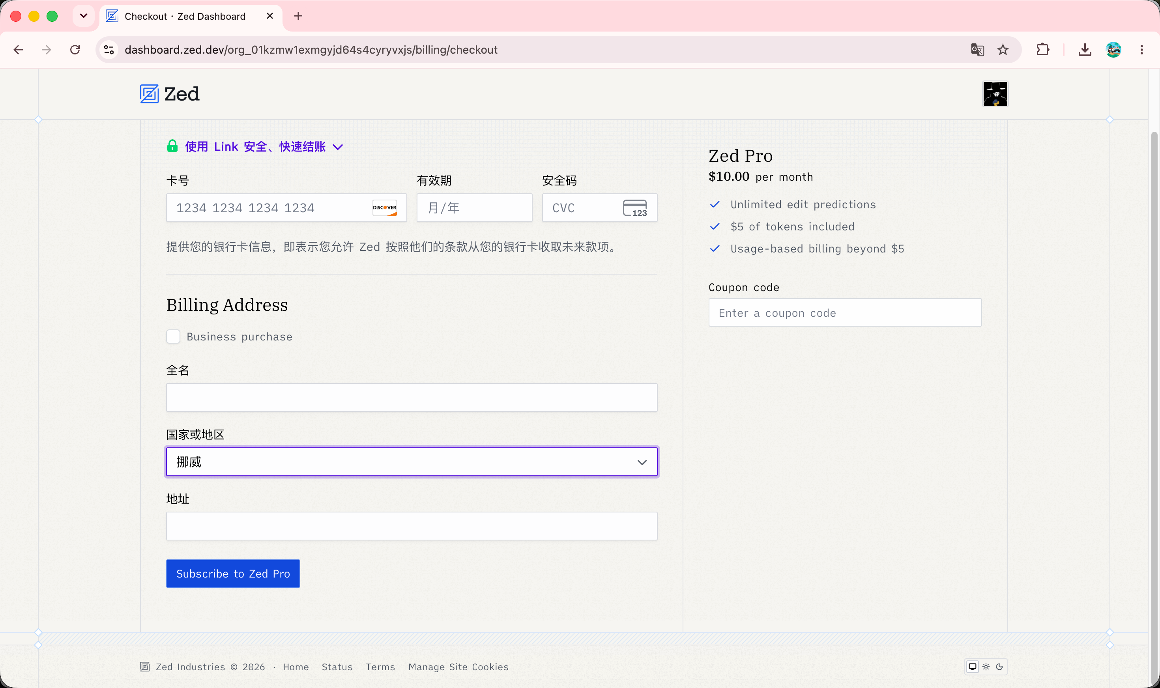Reload the checkout page

(x=75, y=50)
